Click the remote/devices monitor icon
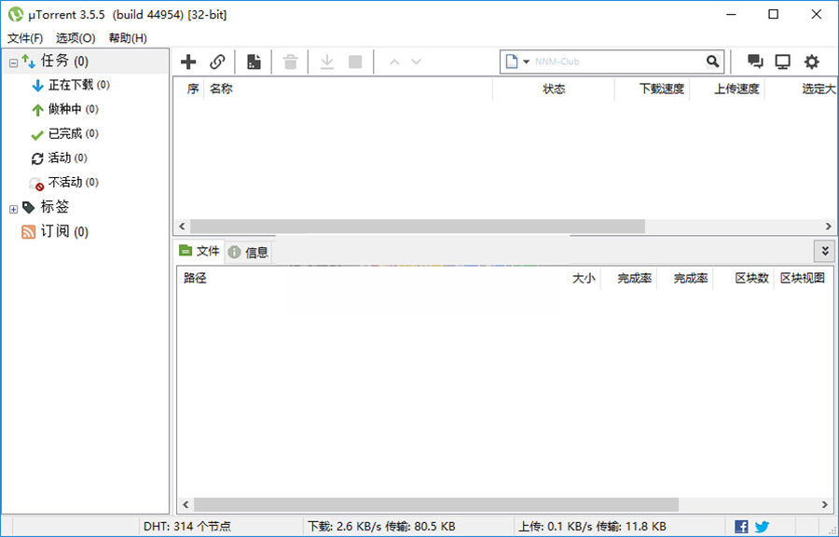839x537 pixels. (783, 62)
